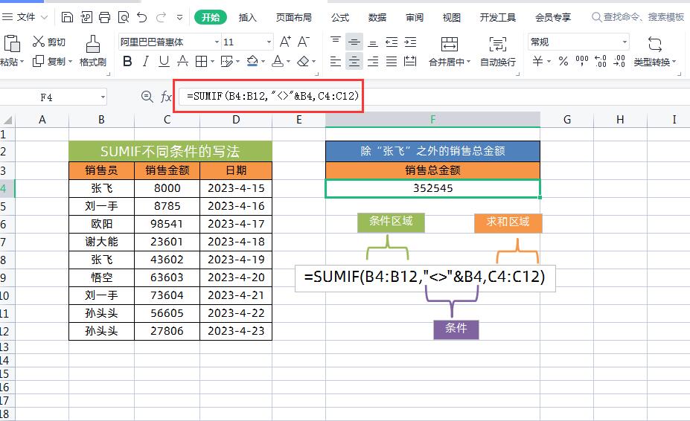Open fill color dropdown arrow

(x=263, y=62)
